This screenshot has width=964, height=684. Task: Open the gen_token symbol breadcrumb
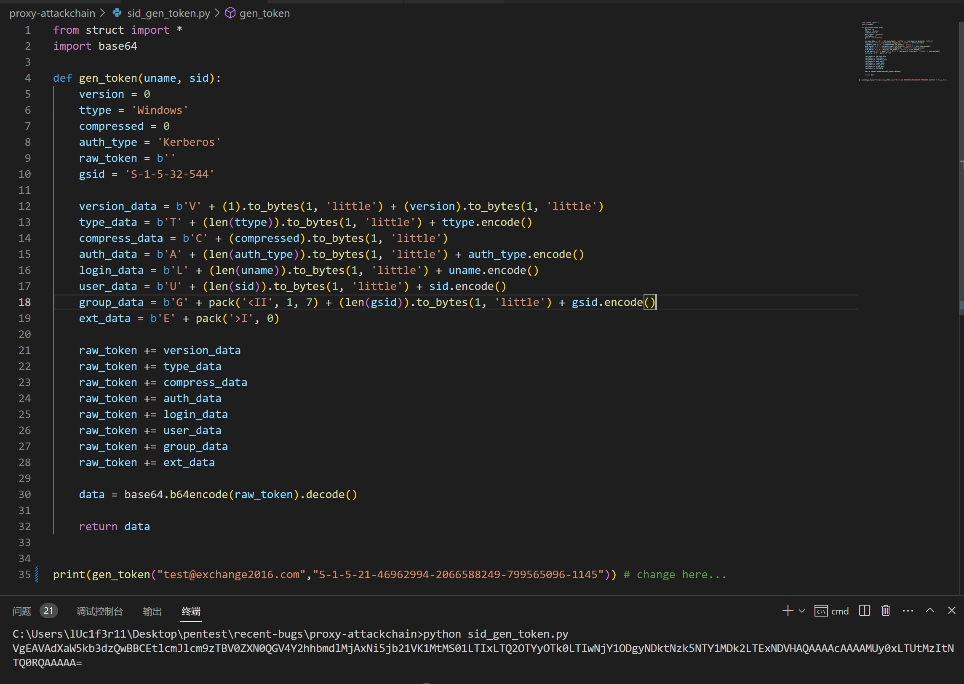click(264, 13)
